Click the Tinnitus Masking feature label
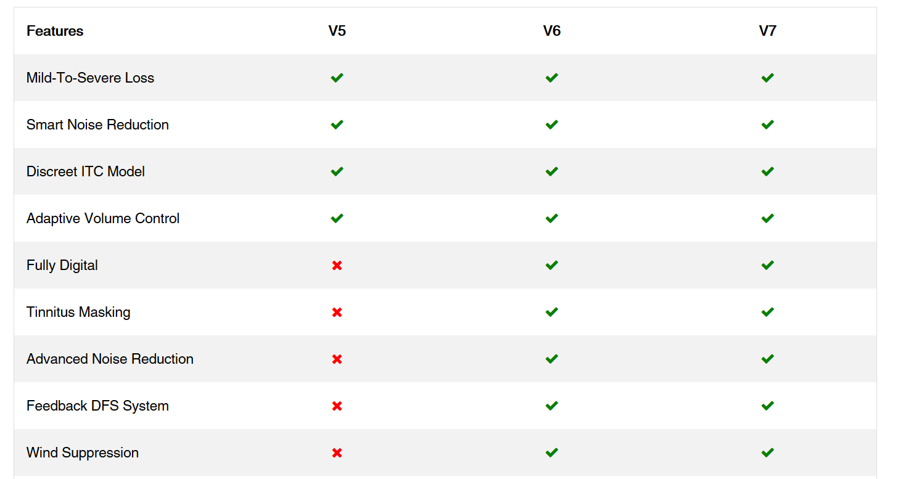This screenshot has width=919, height=479. pyautogui.click(x=78, y=312)
